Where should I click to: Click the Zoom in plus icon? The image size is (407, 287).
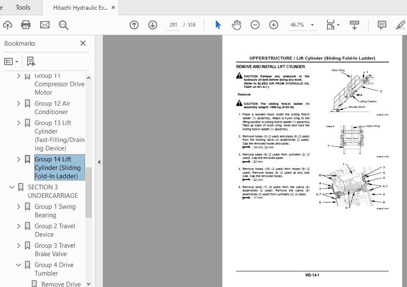coord(274,25)
